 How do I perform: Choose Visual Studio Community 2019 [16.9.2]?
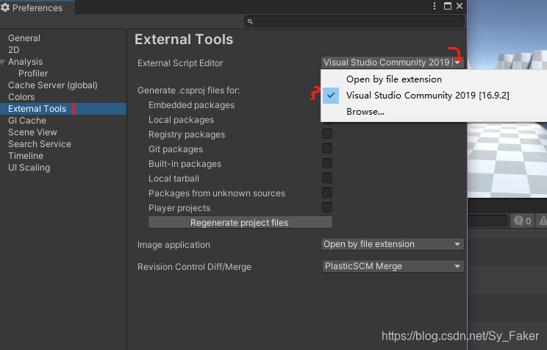(x=427, y=96)
